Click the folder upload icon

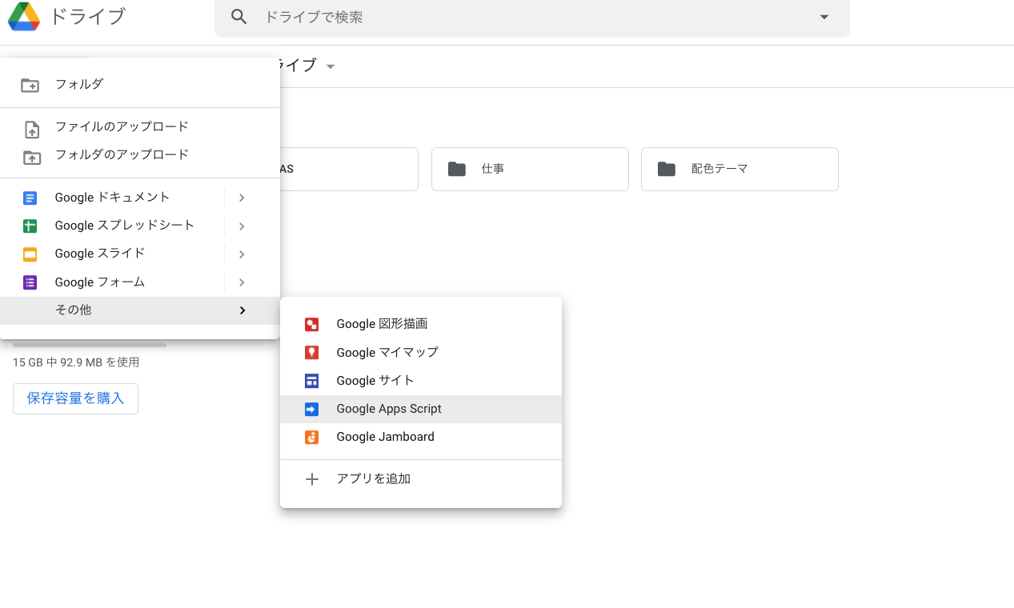(32, 157)
